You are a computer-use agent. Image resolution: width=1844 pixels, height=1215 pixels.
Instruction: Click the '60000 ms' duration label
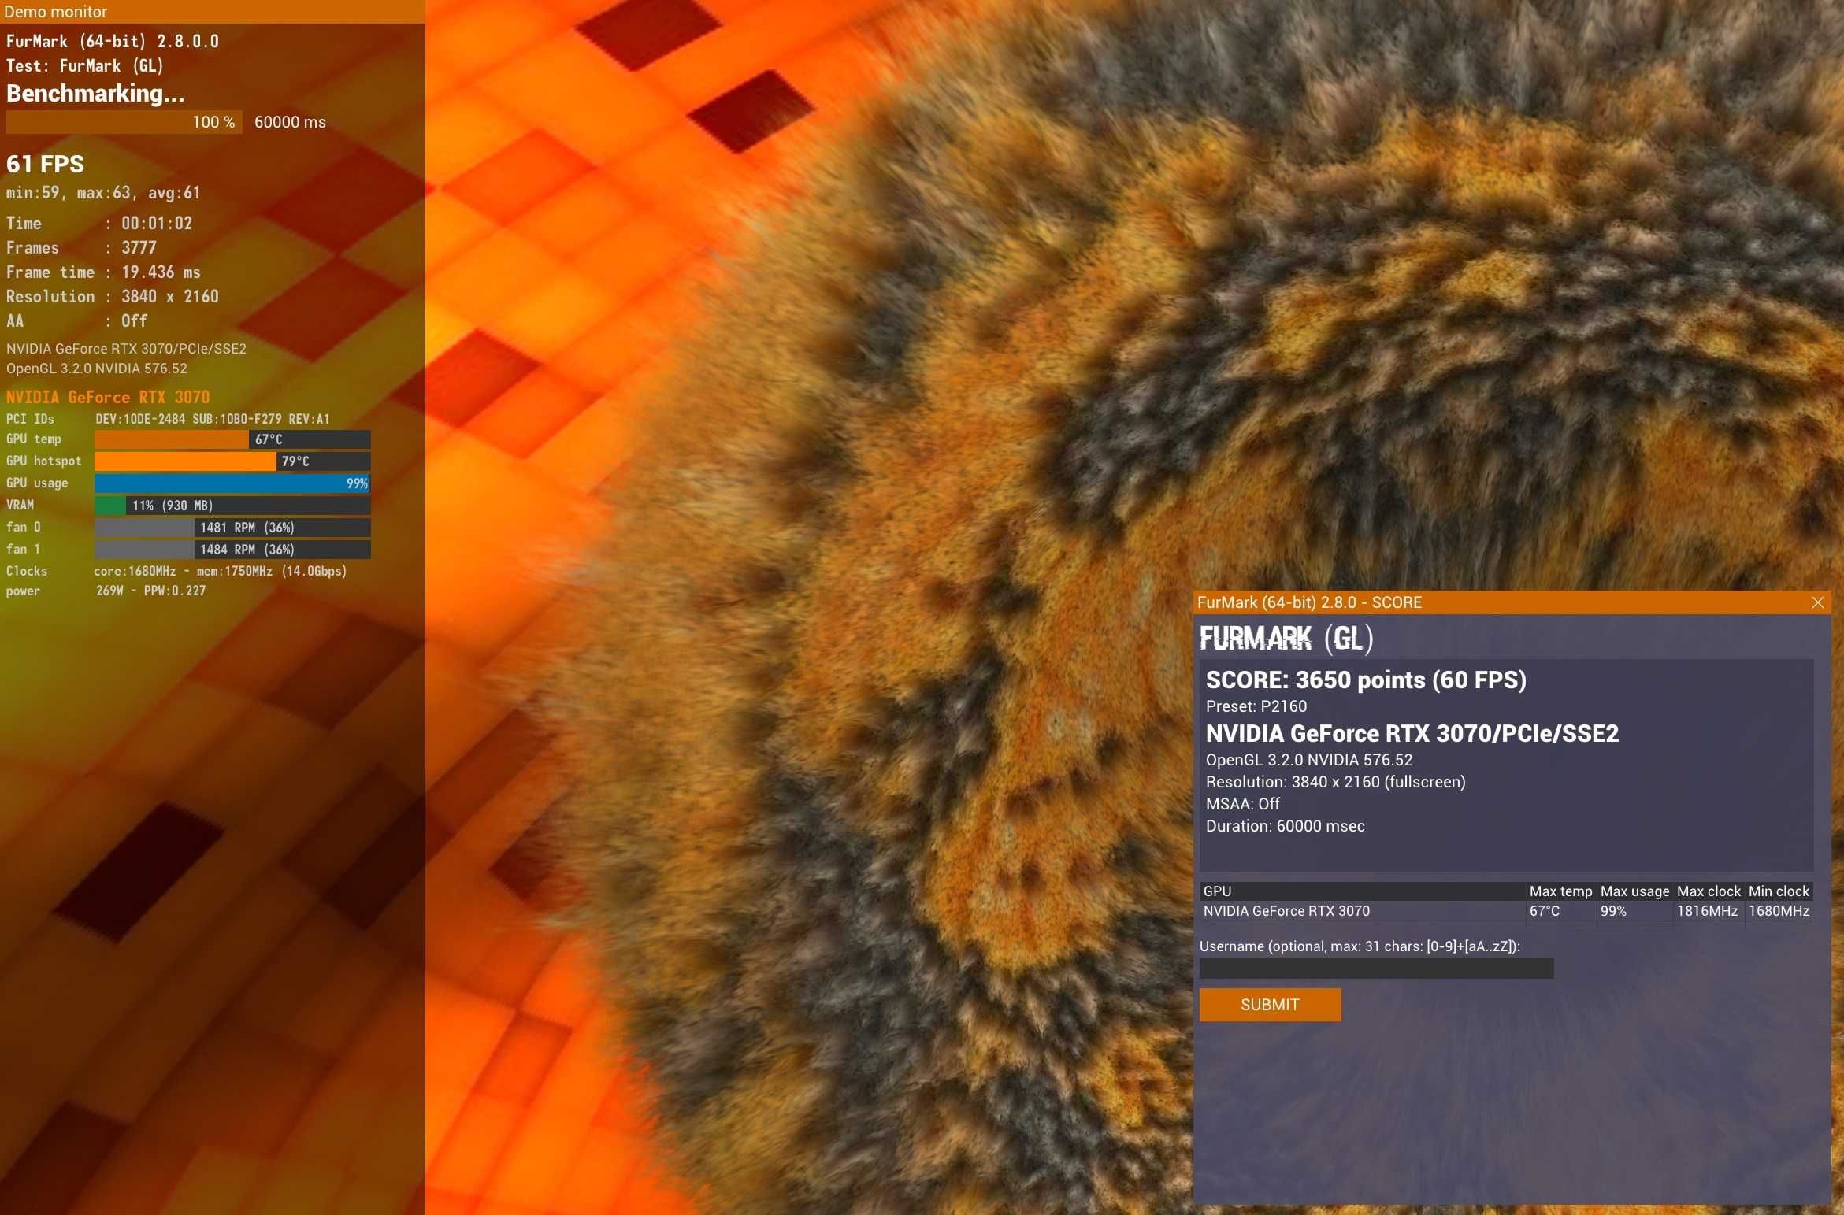click(290, 122)
